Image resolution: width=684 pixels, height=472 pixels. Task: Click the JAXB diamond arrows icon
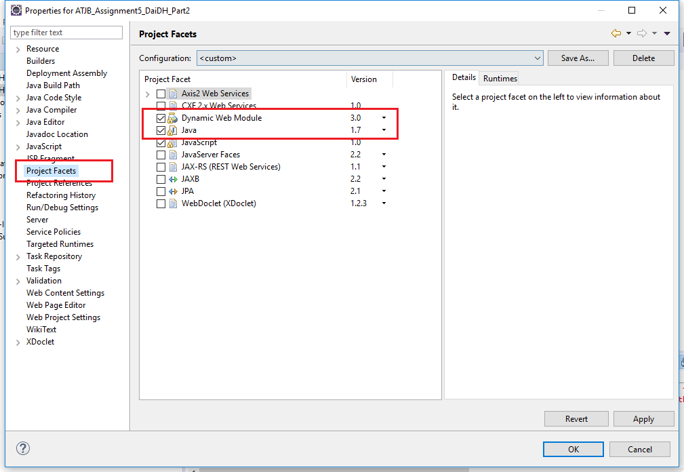point(173,178)
